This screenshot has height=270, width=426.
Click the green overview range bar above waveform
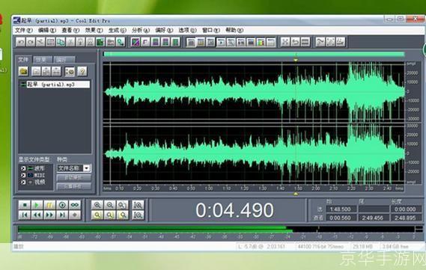254,55
